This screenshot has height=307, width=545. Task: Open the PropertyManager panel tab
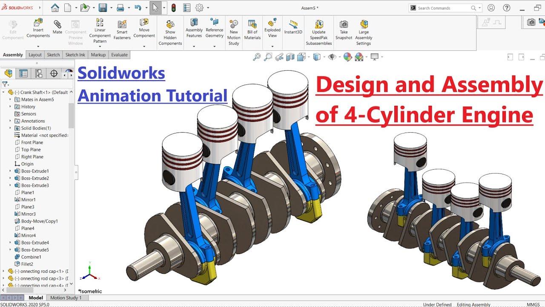tap(23, 73)
